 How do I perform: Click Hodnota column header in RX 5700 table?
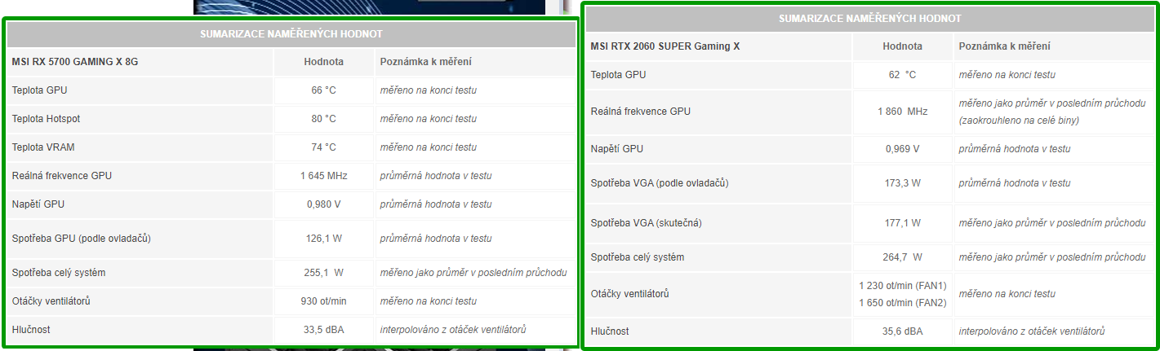[x=323, y=62]
